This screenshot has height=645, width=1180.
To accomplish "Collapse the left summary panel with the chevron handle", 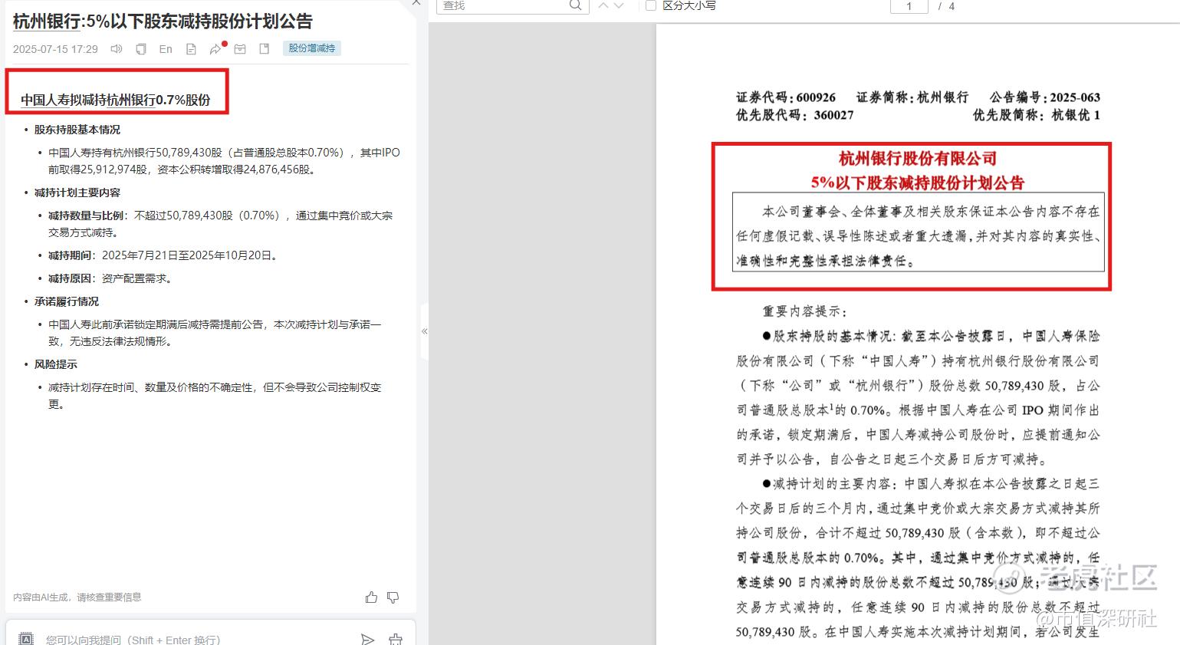I will pos(425,331).
